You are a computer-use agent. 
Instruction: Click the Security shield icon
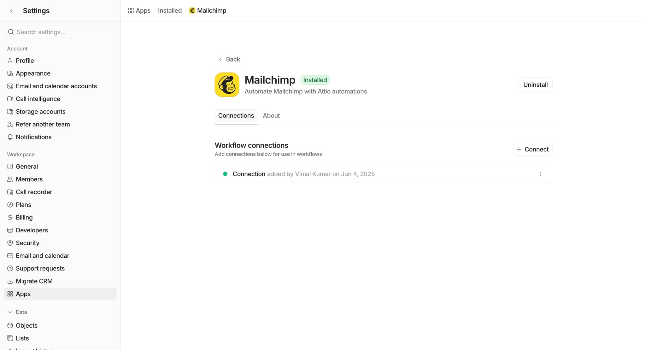coord(10,243)
